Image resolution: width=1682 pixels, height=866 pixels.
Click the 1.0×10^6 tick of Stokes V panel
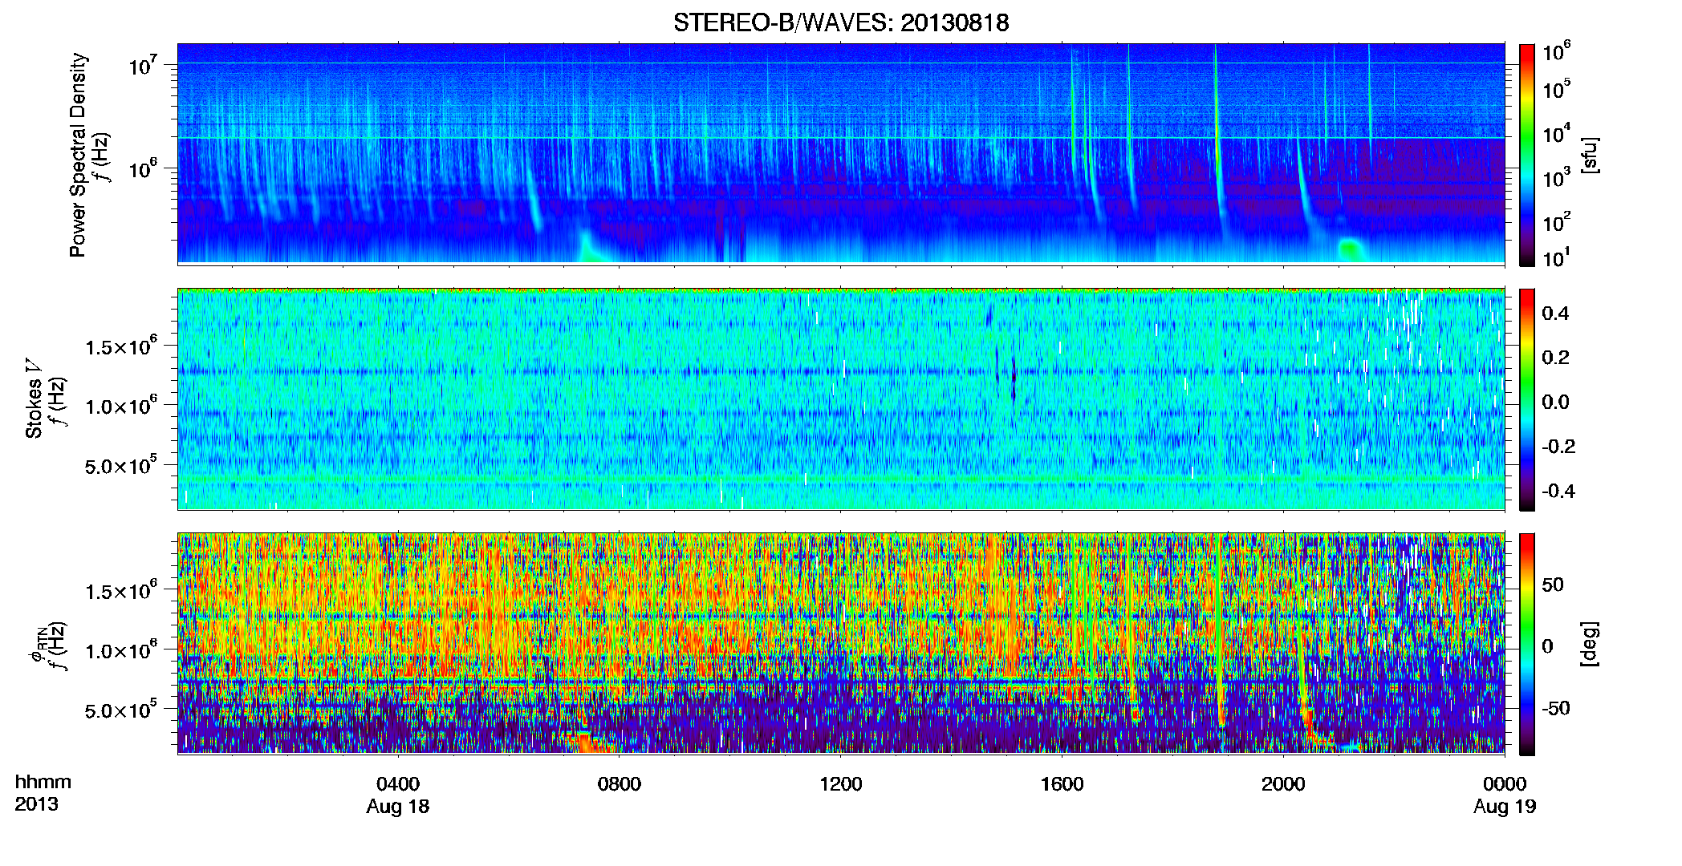tap(121, 406)
